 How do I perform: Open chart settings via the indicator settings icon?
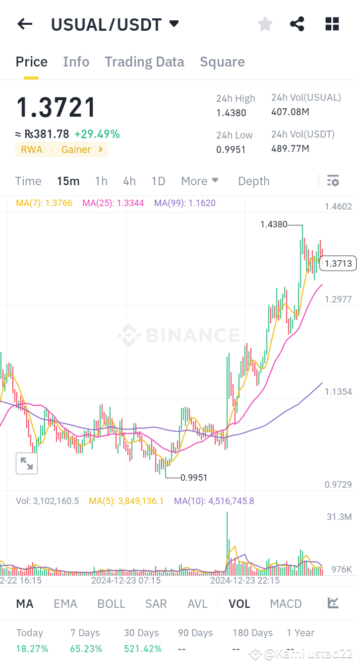tap(332, 180)
